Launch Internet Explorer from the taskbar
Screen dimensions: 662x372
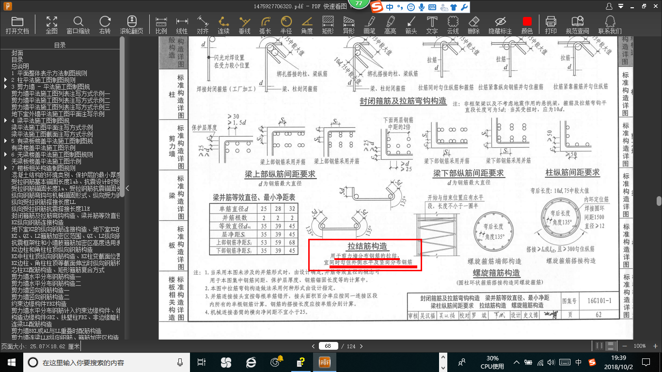251,362
